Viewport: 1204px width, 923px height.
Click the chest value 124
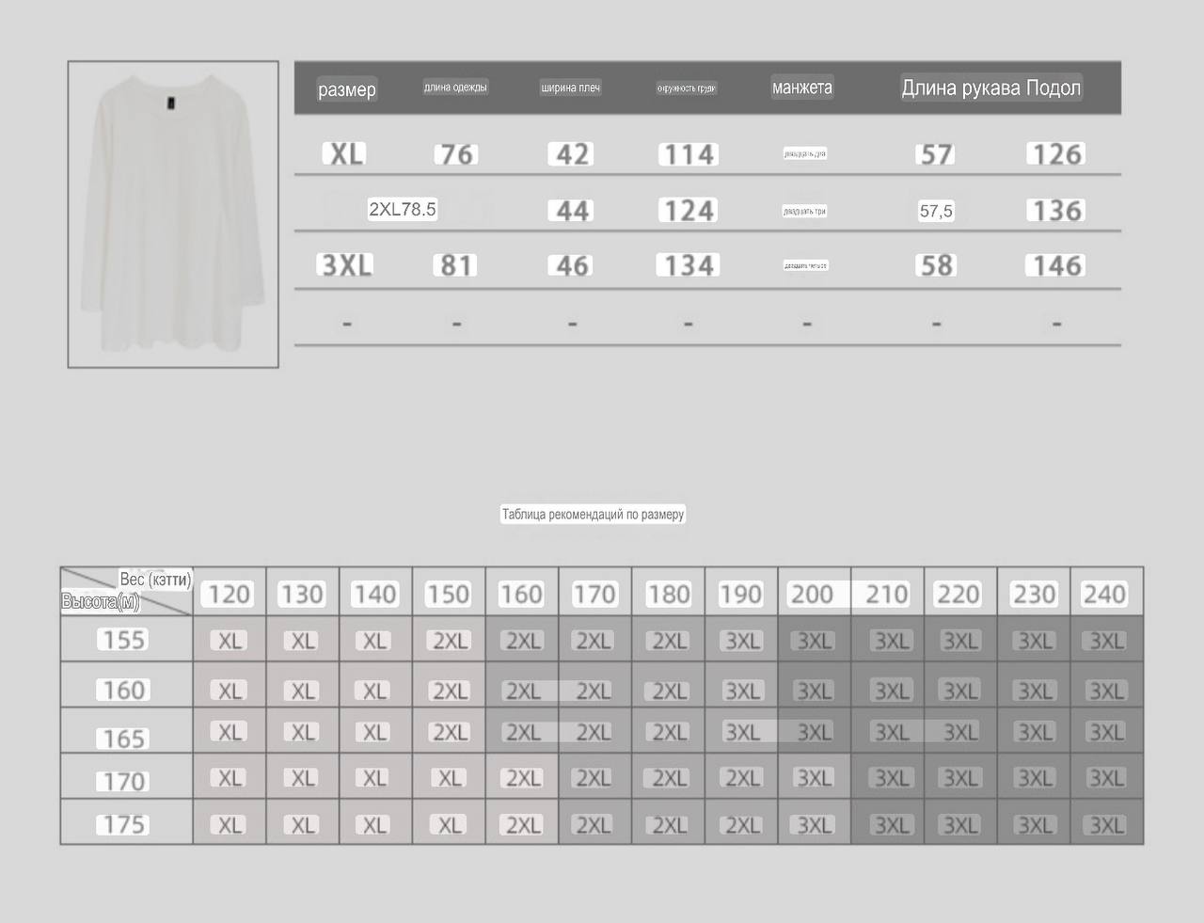[689, 210]
